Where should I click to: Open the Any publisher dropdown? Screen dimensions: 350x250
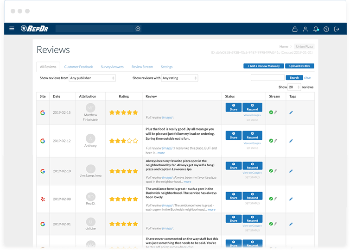click(92, 78)
